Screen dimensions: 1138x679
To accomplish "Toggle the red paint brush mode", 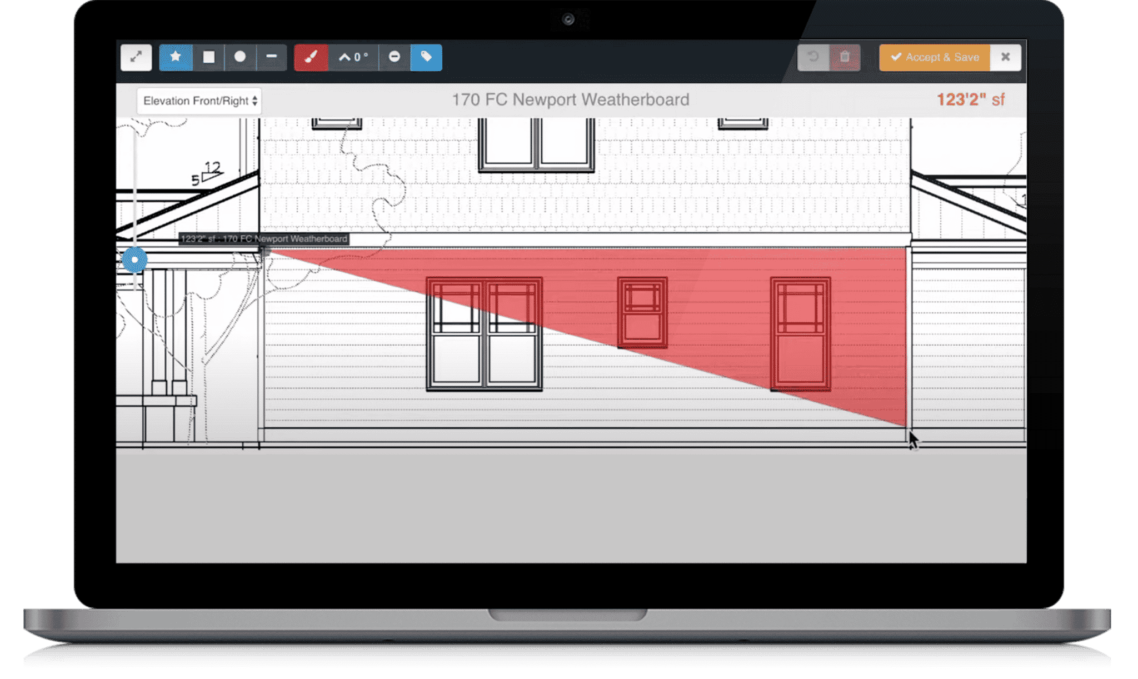I will point(312,57).
